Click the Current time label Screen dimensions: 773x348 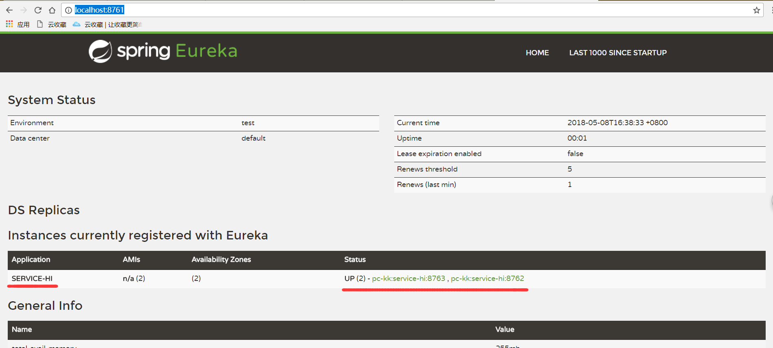[418, 123]
